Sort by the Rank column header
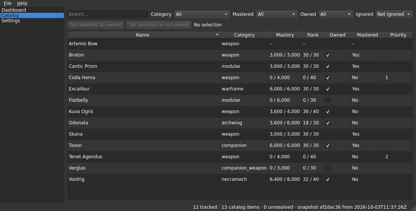The width and height of the screenshot is (416, 211). coord(312,35)
